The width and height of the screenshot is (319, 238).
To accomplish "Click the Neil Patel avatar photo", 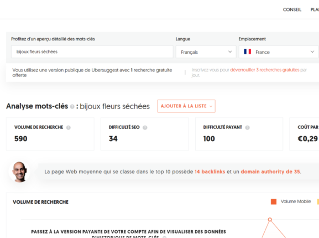I will 19,172.
